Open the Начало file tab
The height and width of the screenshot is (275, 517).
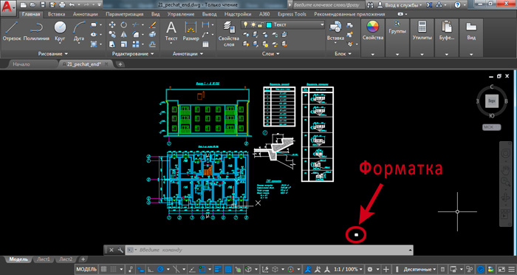[x=21, y=64]
